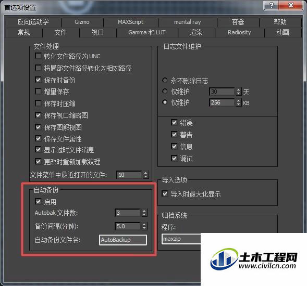Screen dimensions: 307x286
Task: Increase recent files count spinner up arrow
Action: (x=145, y=173)
